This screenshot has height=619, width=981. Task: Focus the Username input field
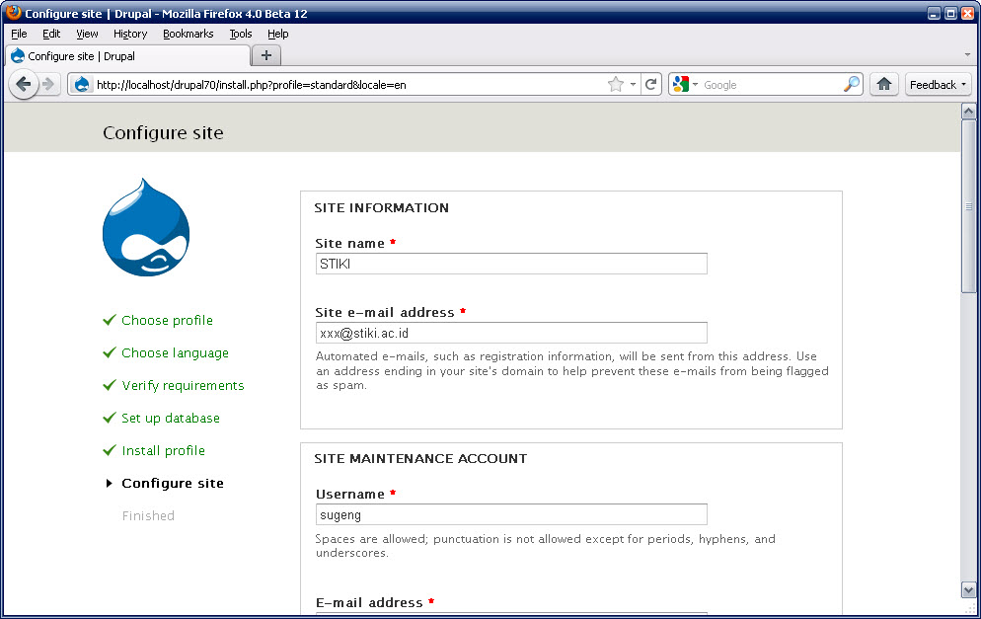511,514
